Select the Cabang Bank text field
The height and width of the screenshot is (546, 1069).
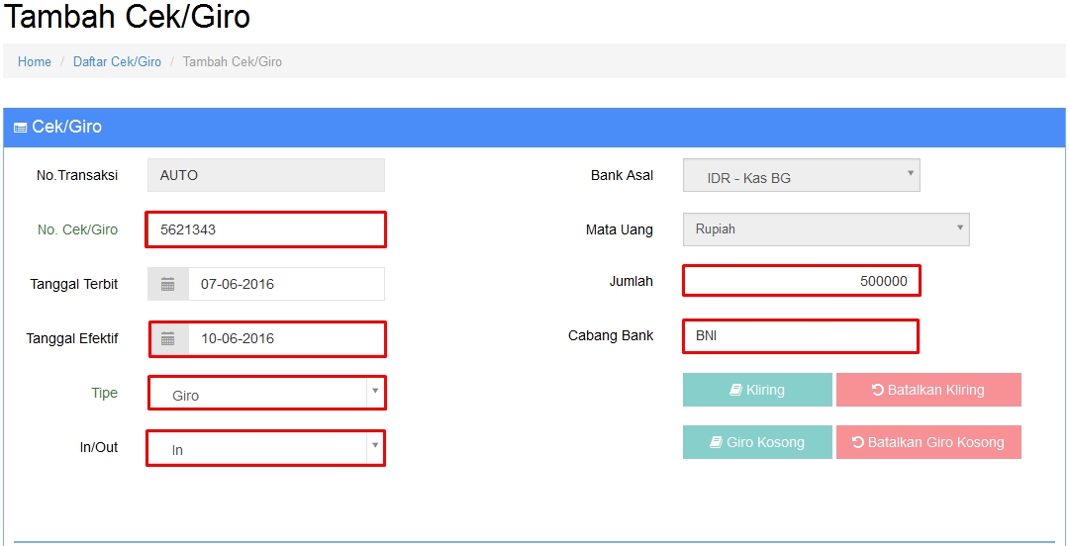click(801, 336)
